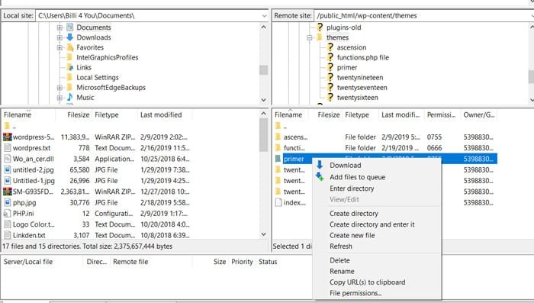Expand the Music tree node
Viewport: 534px width, 303px height.
coord(60,98)
